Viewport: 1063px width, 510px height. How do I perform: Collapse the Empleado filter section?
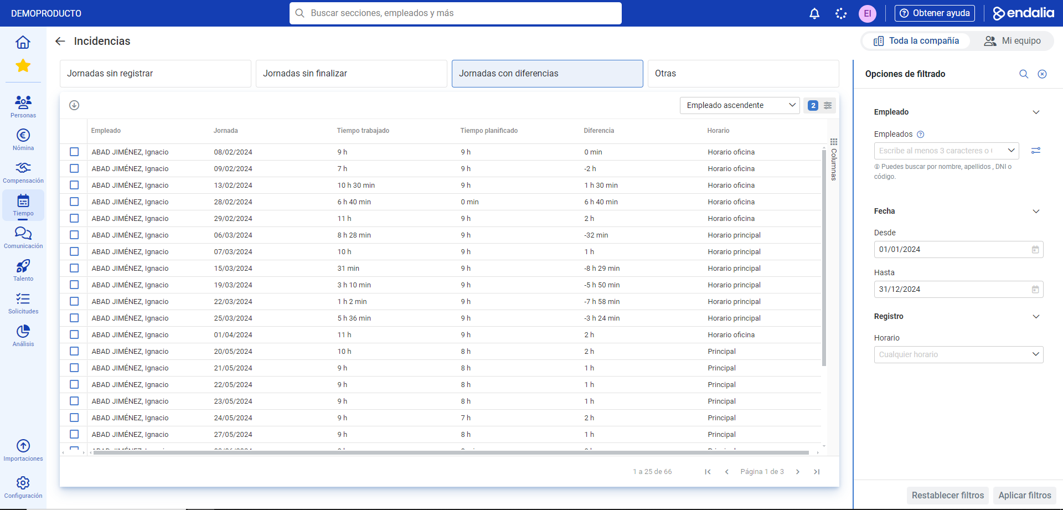1036,112
